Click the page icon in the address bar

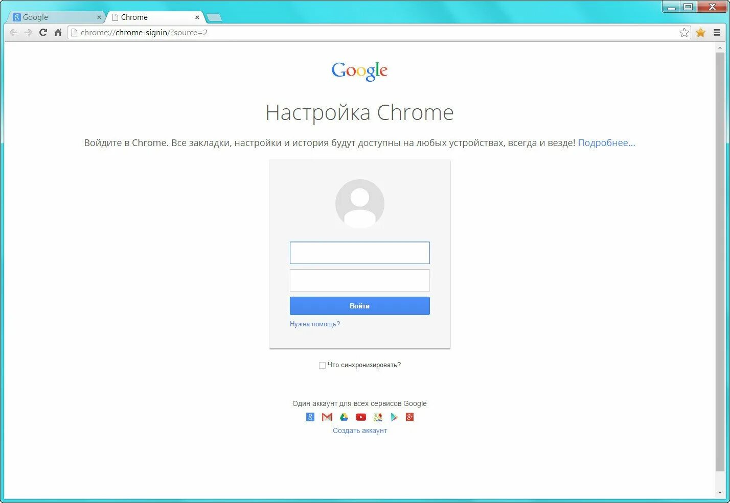(x=74, y=32)
